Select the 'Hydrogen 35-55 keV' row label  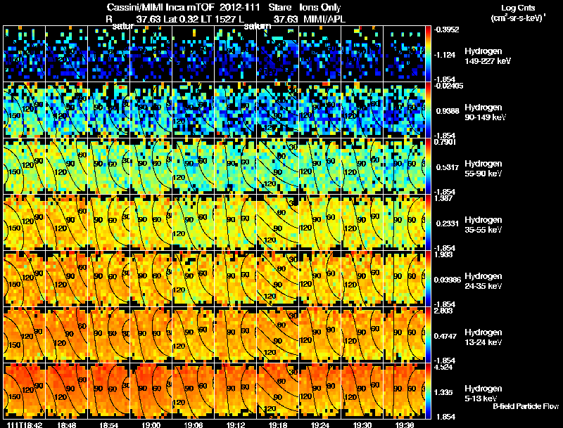[483, 225]
